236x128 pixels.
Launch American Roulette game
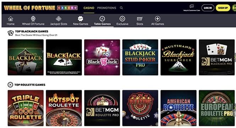(x=179, y=108)
